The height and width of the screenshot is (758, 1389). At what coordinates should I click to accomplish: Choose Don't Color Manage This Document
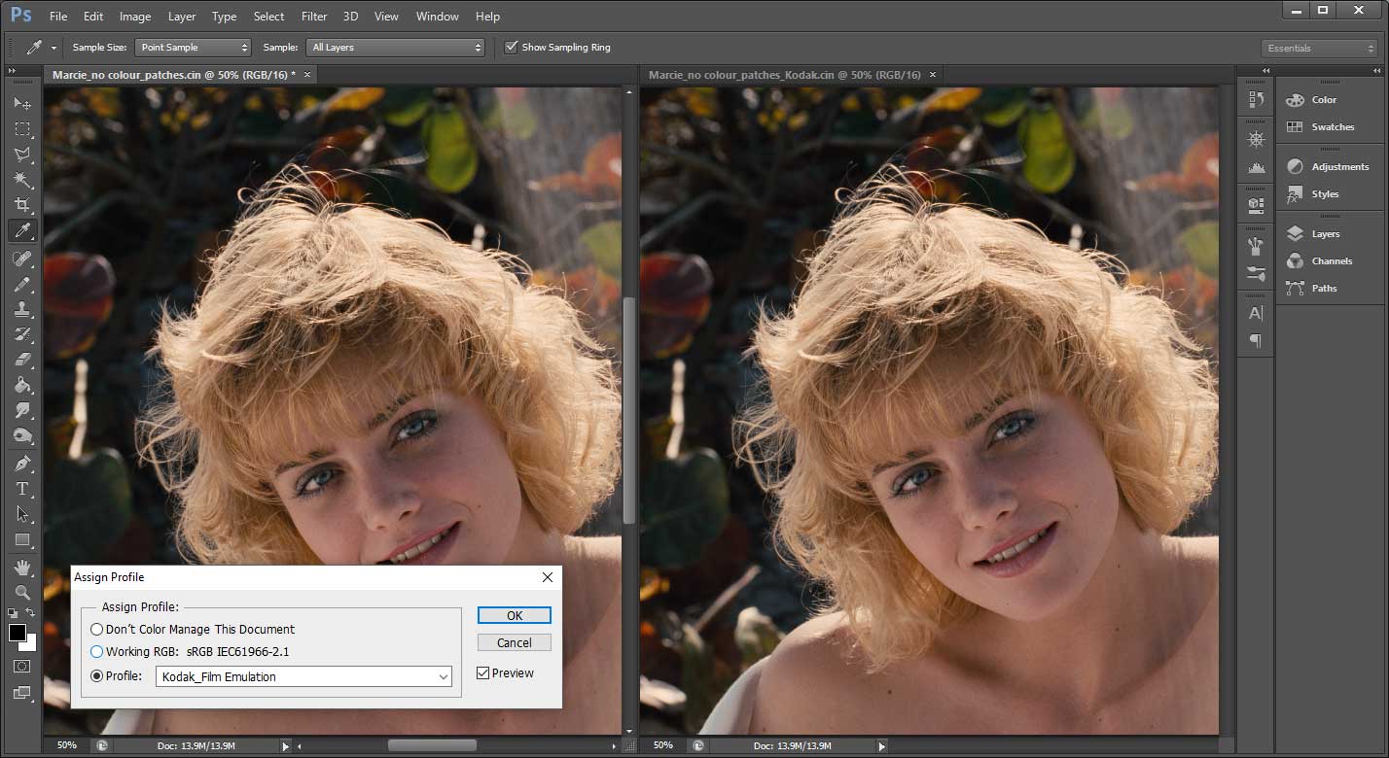click(x=96, y=630)
